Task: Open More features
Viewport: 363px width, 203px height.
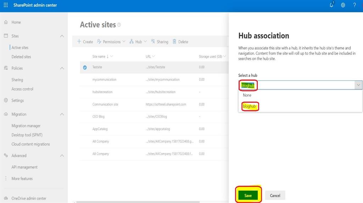Action: pos(22,179)
